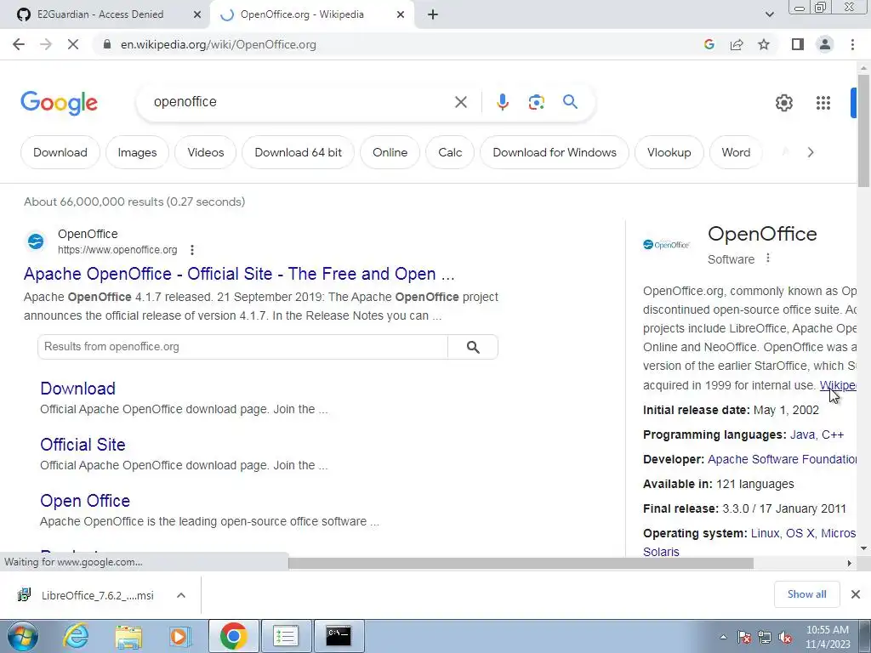Open the new tab plus button
871x653 pixels.
pyautogui.click(x=433, y=14)
